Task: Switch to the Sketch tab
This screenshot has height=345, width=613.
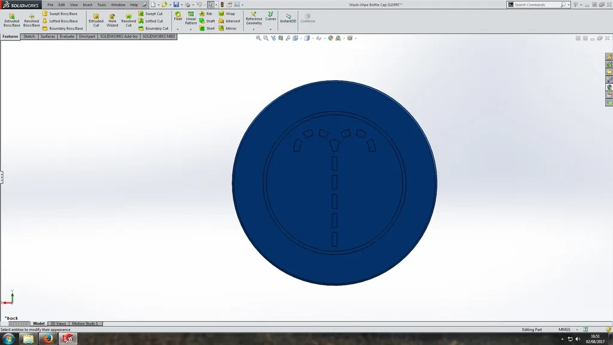Action: pos(29,37)
